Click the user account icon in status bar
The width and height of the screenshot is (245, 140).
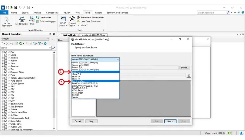point(241,133)
